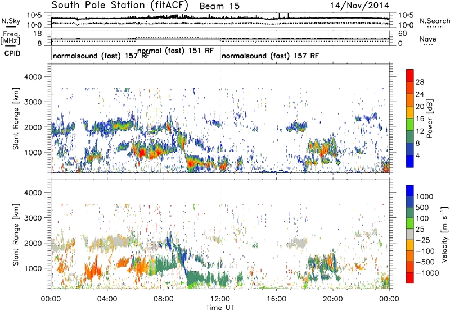
Task: Click the date '14/Nov/2014'
Action: tap(359, 6)
